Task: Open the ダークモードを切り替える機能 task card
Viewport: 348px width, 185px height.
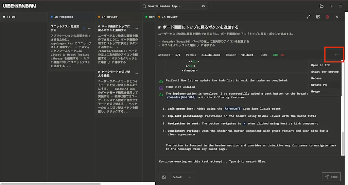Action: click(x=119, y=92)
